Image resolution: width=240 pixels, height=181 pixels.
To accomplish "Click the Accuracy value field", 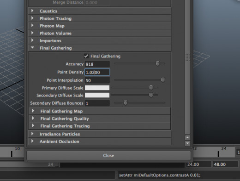I will click(x=97, y=64).
